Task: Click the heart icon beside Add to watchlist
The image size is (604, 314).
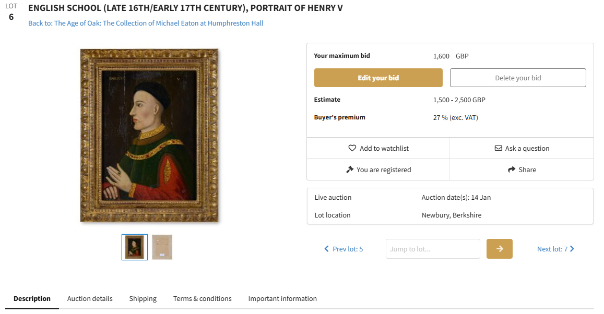Action: tap(352, 148)
